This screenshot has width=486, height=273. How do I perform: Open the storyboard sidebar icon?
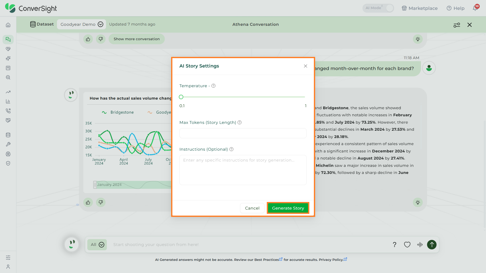[x=8, y=68]
